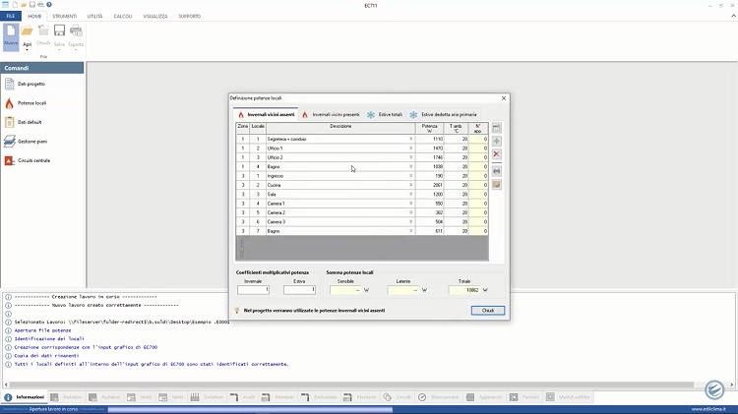Click the Nuovo new file icon

point(11,35)
